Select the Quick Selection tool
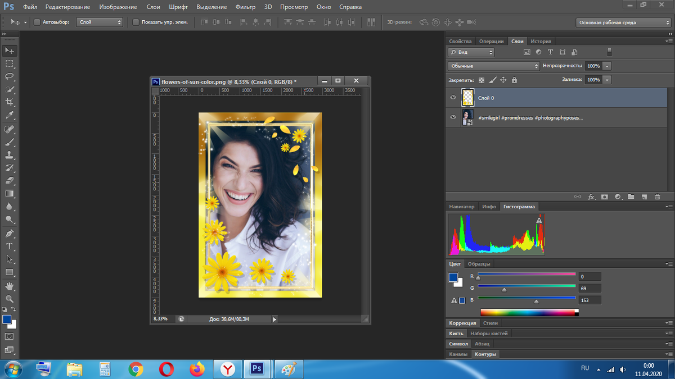Viewport: 675px width, 379px height. [10, 89]
